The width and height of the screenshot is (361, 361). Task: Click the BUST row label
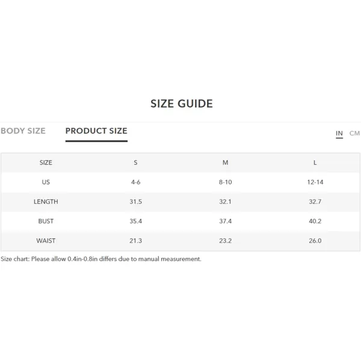click(x=46, y=221)
